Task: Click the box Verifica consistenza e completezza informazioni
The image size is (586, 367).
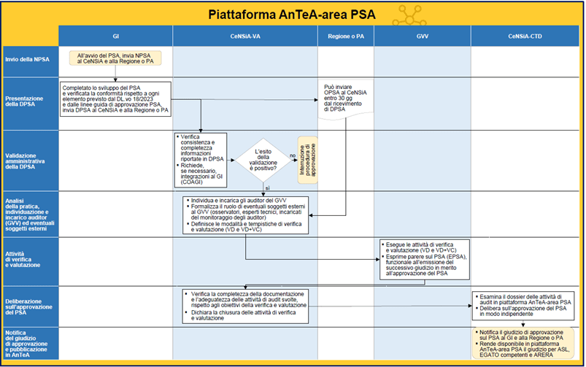Action: pos(201,160)
